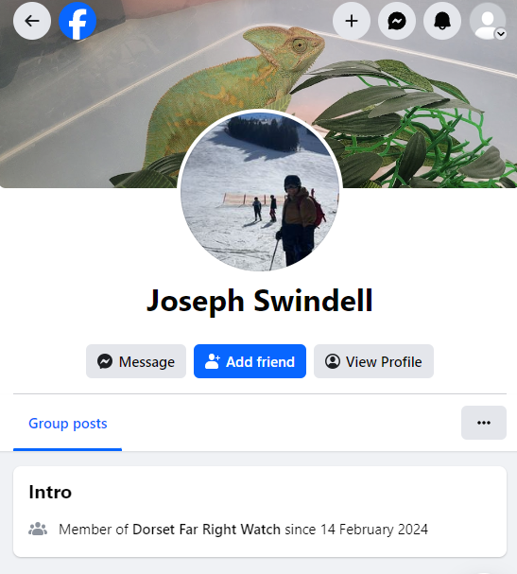Open the Dorset Far Right Watch group link

206,530
